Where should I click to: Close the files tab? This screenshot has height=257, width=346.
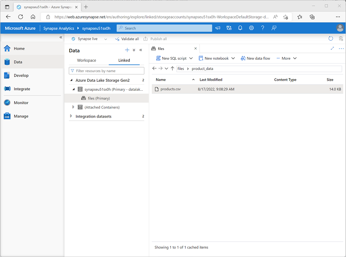click(x=195, y=48)
